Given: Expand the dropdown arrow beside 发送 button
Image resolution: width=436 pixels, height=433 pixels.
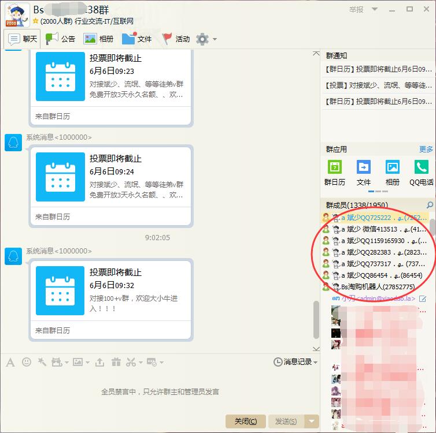Looking at the screenshot, I should coord(312,421).
